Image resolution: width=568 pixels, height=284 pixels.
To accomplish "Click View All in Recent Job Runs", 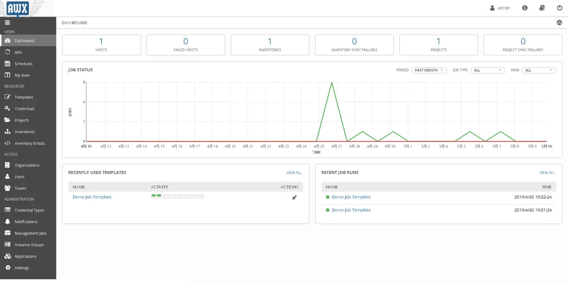I will point(547,173).
